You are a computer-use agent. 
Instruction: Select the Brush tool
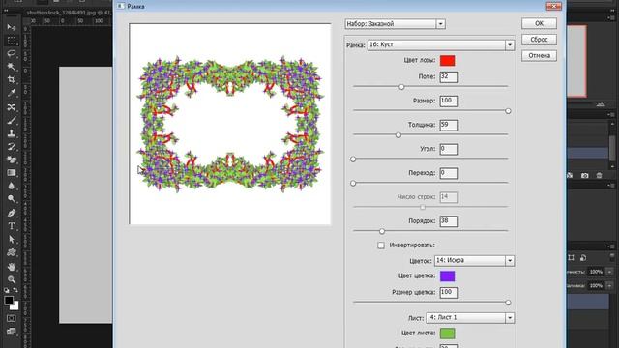pyautogui.click(x=12, y=120)
